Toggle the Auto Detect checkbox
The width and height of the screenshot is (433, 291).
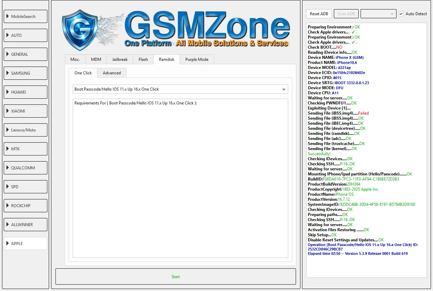(x=401, y=14)
